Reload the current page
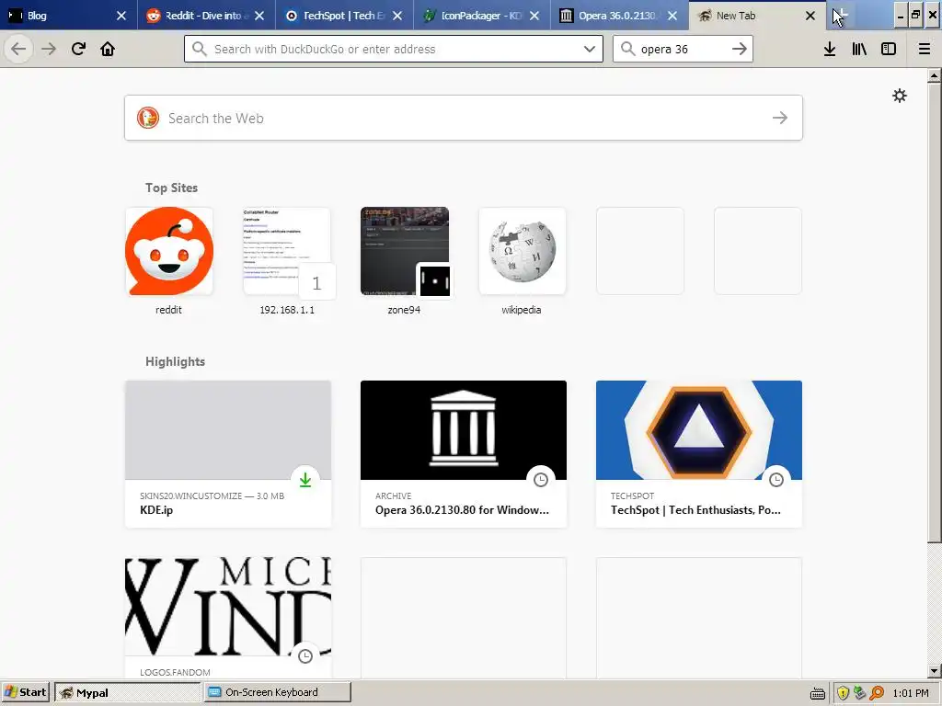Screen dimensions: 942x706 [78, 49]
